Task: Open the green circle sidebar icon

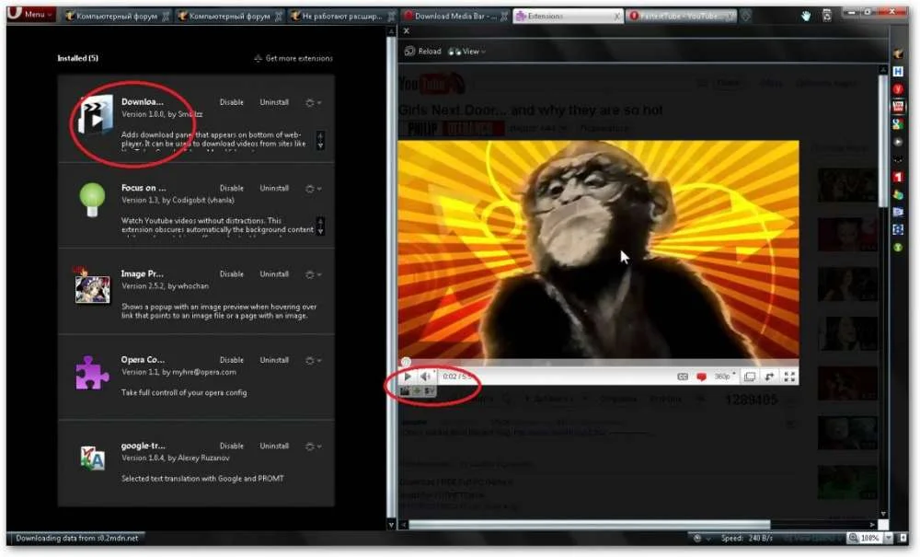Action: pyautogui.click(x=898, y=248)
